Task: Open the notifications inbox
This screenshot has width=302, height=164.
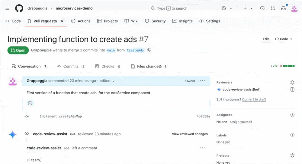Action: [283, 8]
